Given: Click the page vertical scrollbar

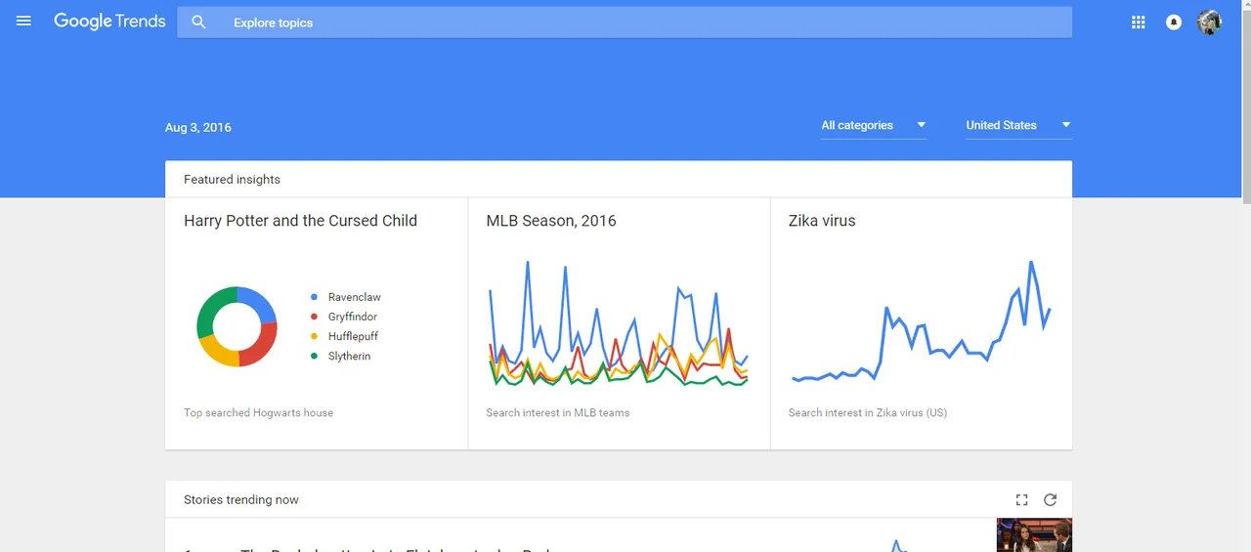Looking at the screenshot, I should tap(1245, 276).
